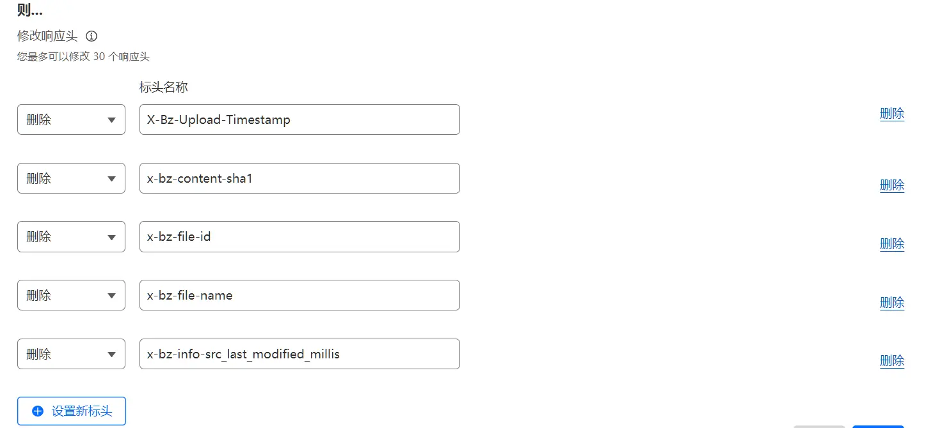The image size is (940, 428).
Task: Click the partially visible blue button
Action: tap(878, 426)
